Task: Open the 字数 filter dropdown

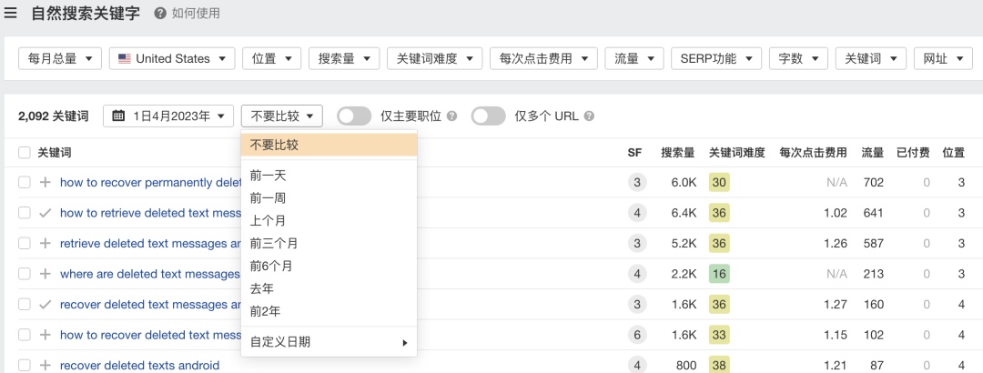Action: (799, 58)
